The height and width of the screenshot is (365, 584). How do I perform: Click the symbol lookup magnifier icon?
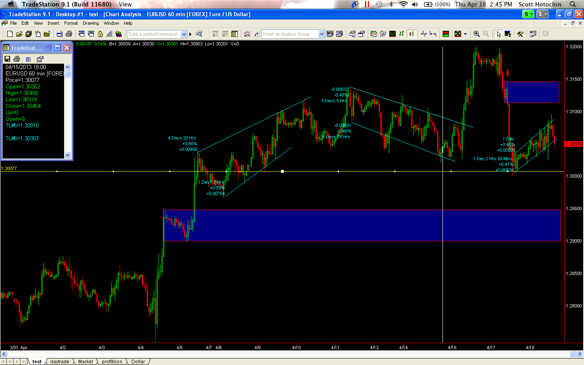coord(199,34)
